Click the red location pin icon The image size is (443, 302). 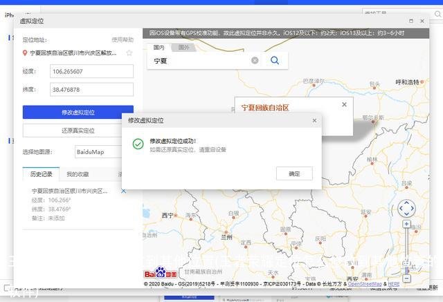tap(25, 53)
